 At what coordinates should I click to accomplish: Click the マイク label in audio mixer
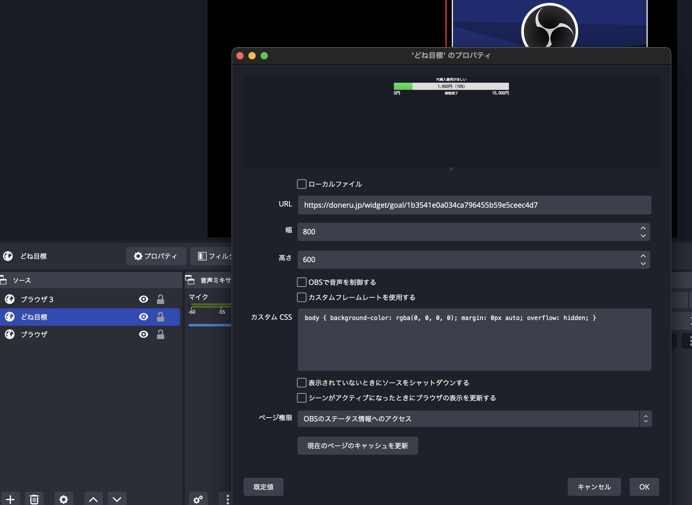point(198,297)
